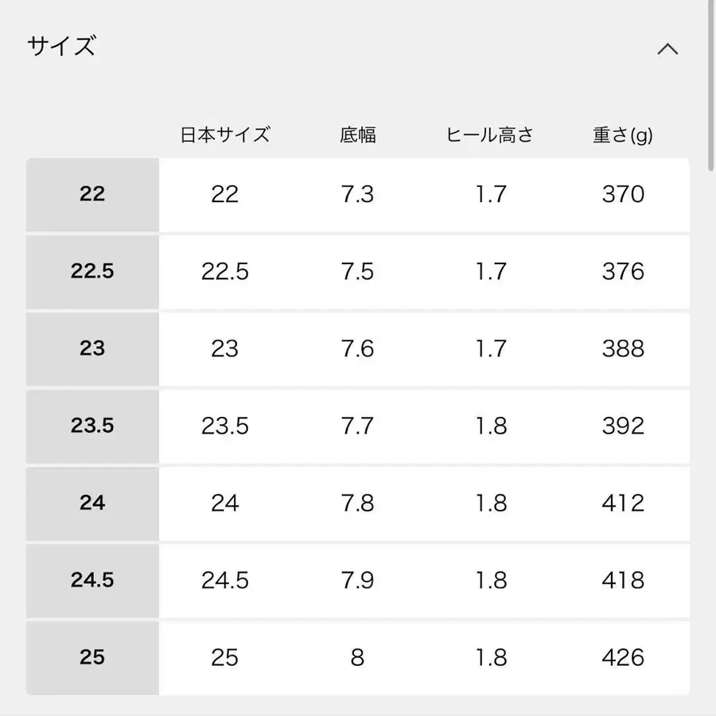716x716 pixels.
Task: Click the size 22 row label
Action: point(92,195)
